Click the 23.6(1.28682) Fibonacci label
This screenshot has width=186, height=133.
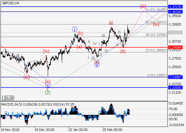(x=156, y=50)
